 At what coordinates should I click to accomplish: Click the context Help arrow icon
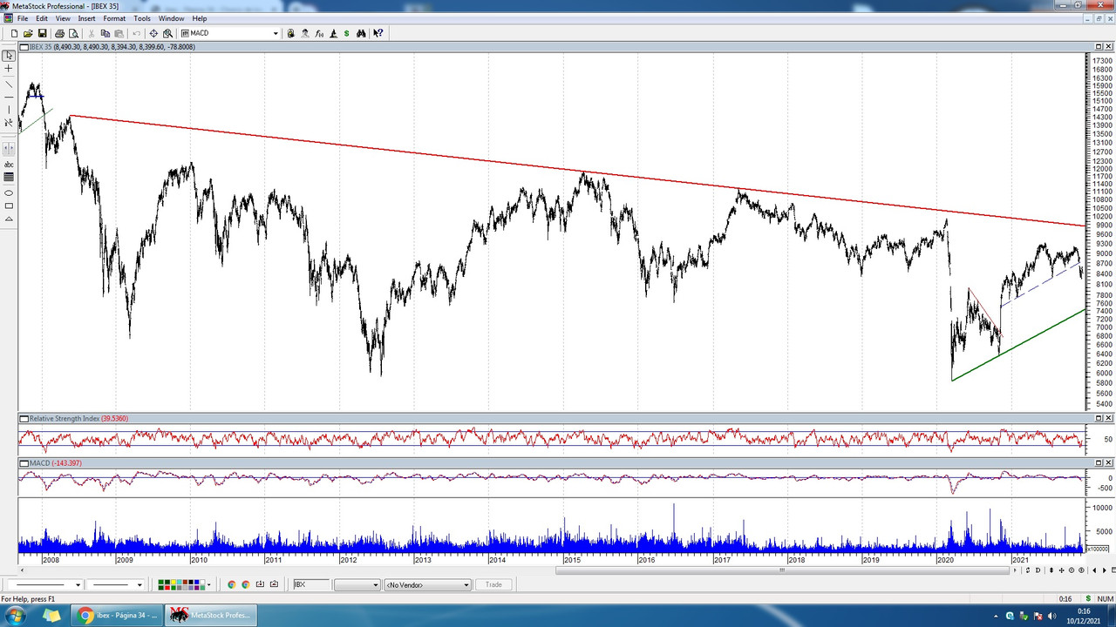point(378,33)
